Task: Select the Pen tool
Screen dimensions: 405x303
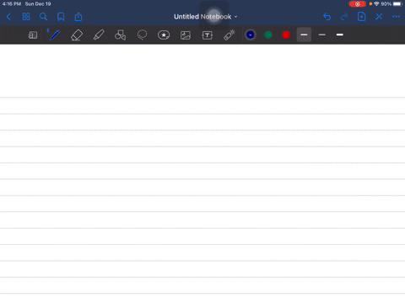Action: [x=54, y=35]
